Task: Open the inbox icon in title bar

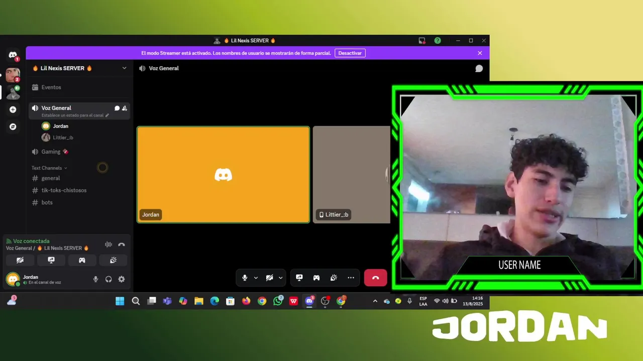Action: pyautogui.click(x=422, y=41)
